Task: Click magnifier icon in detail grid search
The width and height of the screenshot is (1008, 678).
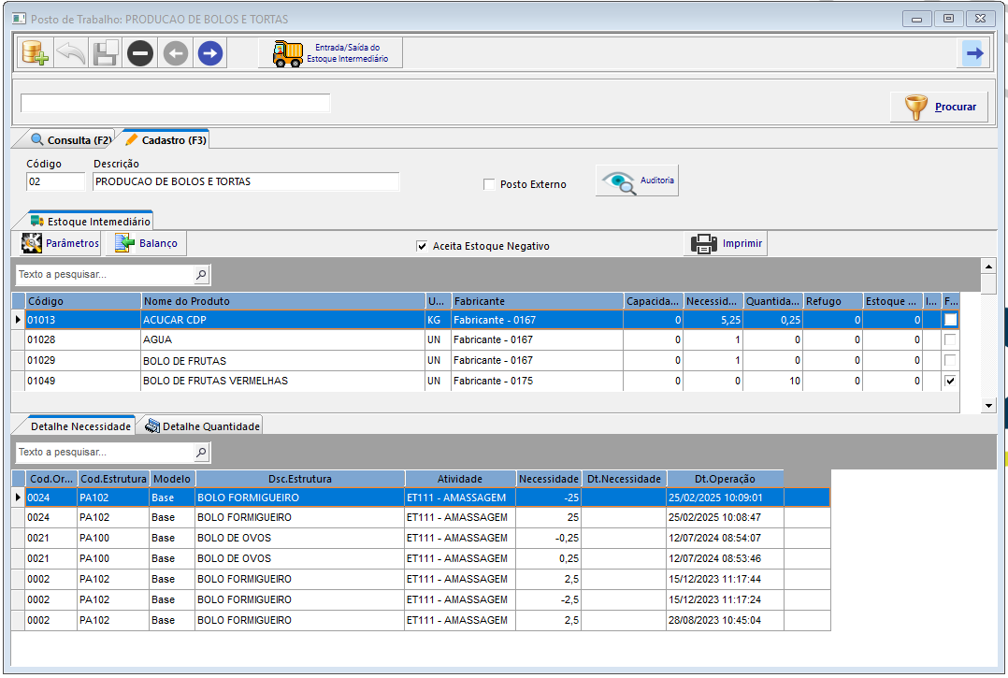Action: (x=201, y=453)
